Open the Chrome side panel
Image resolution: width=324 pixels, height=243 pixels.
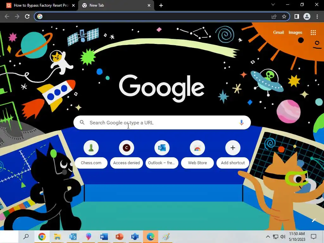click(297, 16)
